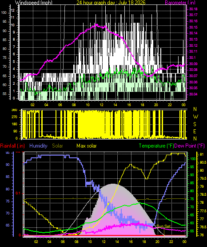Click the 30.18 barometer scale value
Viewport: 207px width, 247px height.
click(193, 9)
